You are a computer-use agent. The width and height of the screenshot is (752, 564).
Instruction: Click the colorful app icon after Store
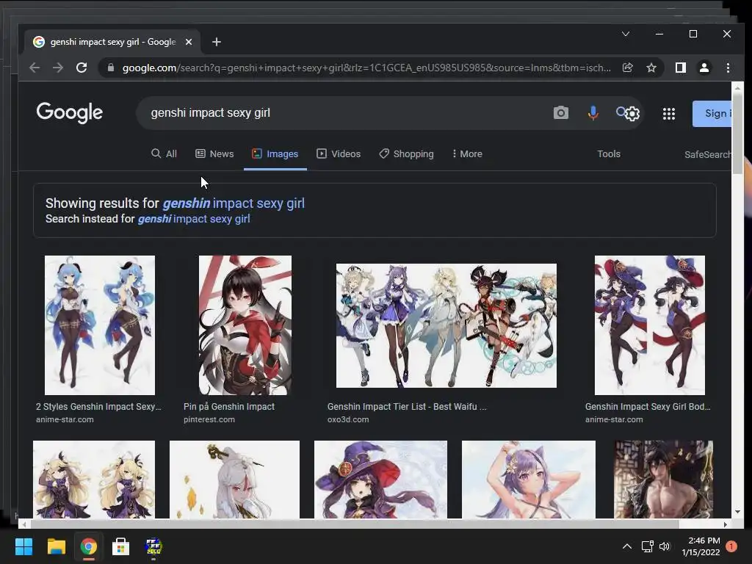pyautogui.click(x=153, y=546)
